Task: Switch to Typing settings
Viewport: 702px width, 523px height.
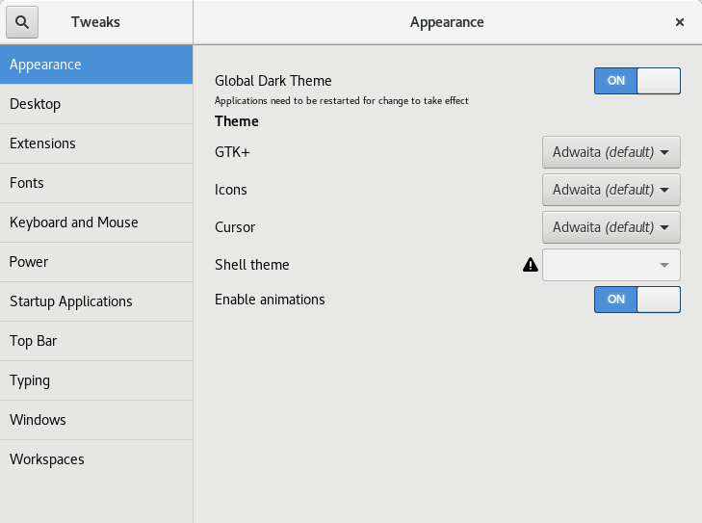Action: [x=96, y=380]
